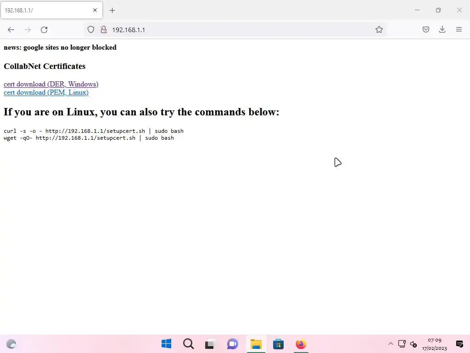The height and width of the screenshot is (353, 470).
Task: Click the google sites news line
Action: pos(60,47)
